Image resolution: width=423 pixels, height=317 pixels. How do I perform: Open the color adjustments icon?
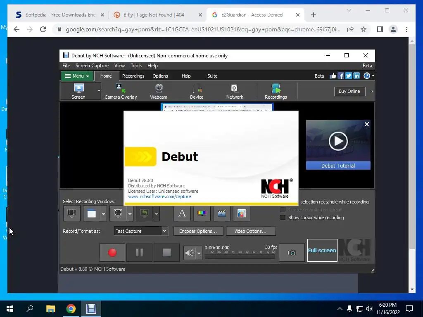tap(202, 213)
